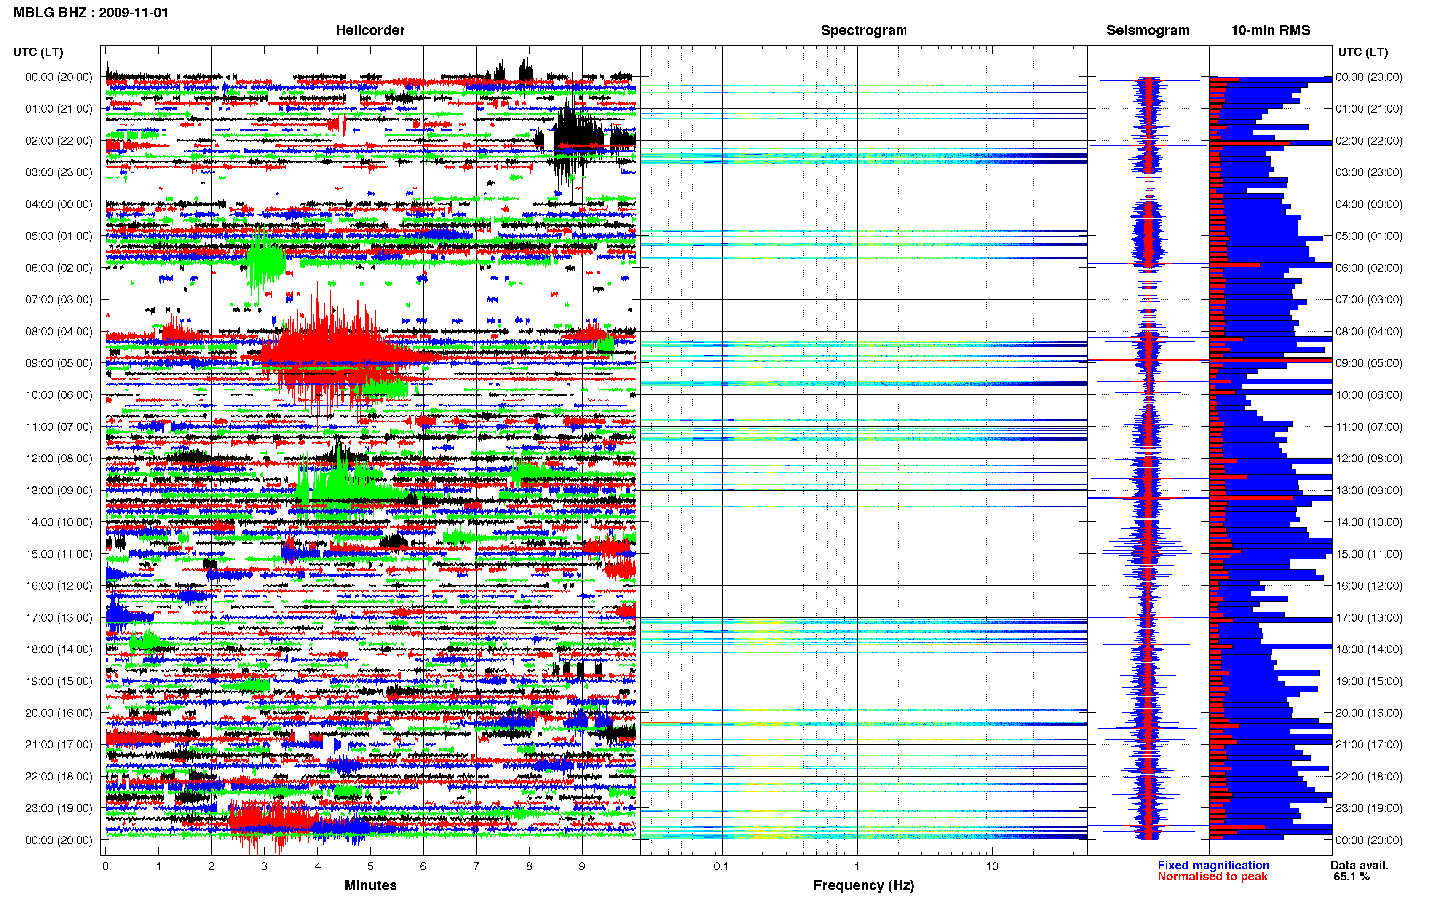The height and width of the screenshot is (901, 1440).
Task: Click the 65.1 % availability value
Action: click(x=1351, y=877)
